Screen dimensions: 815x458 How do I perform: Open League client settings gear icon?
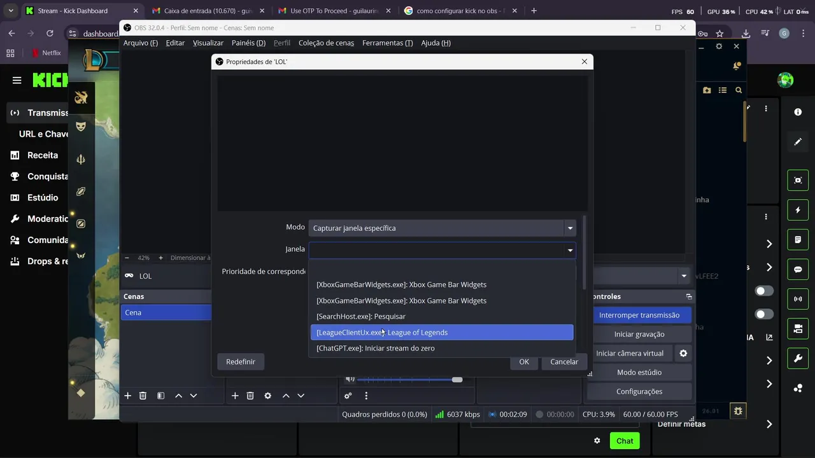tap(719, 46)
